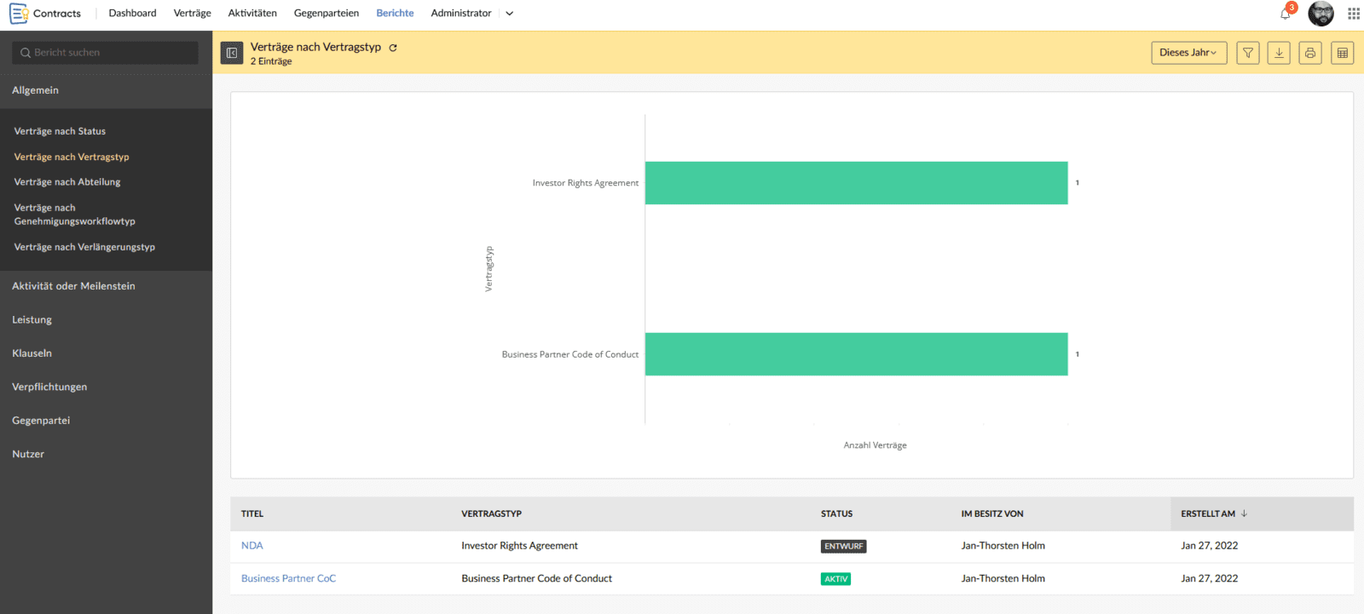Open the Administrator tab

pyautogui.click(x=461, y=14)
